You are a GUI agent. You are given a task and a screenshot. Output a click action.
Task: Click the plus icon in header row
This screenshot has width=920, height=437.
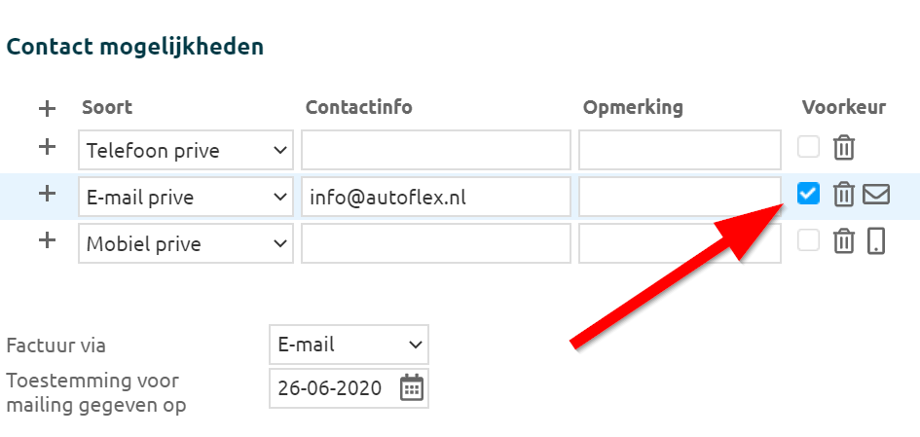pyautogui.click(x=47, y=108)
